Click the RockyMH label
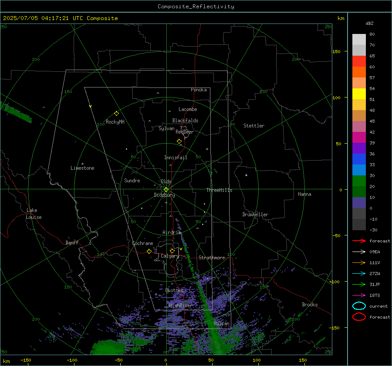Image resolution: width=392 pixels, height=366 pixels. coord(115,122)
